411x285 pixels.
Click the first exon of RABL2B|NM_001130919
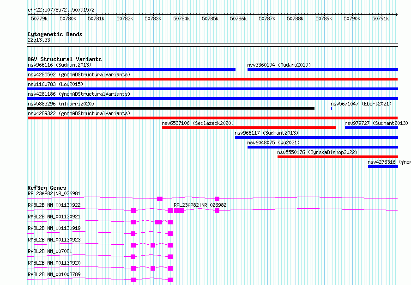(133, 234)
